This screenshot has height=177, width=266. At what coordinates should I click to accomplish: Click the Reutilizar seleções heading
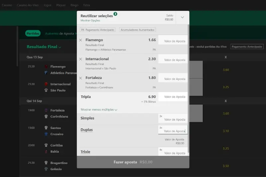tap(97, 16)
